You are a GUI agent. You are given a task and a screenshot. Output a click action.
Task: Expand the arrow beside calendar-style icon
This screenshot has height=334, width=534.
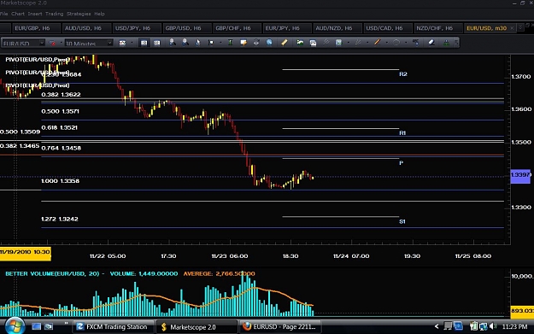[x=348, y=43]
